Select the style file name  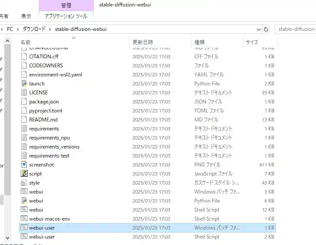pyautogui.click(x=34, y=183)
